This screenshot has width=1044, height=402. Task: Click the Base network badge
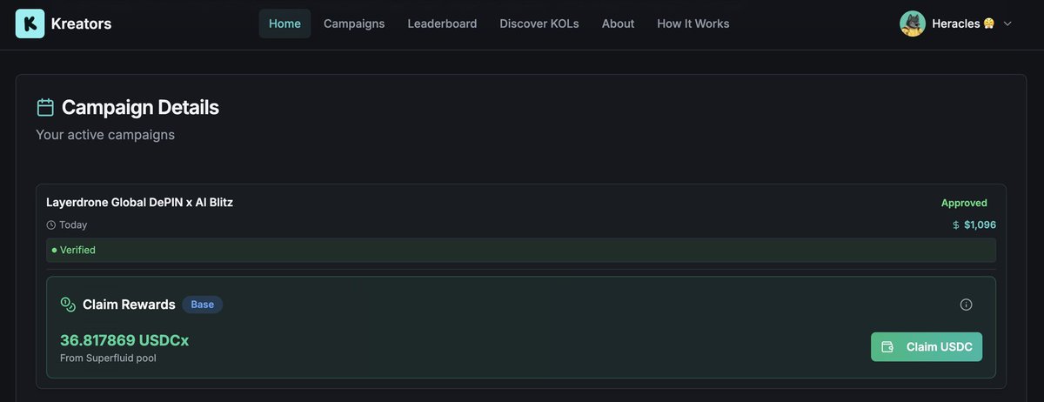coord(203,305)
